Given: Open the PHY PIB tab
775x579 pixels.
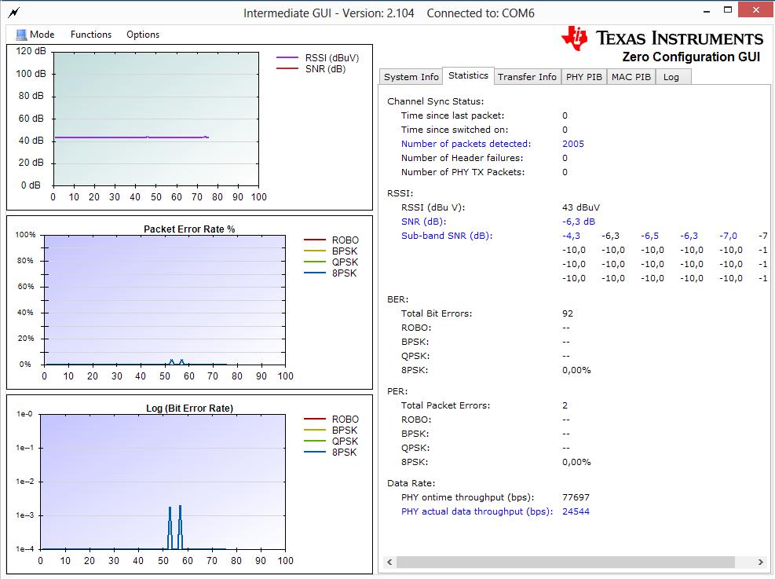Looking at the screenshot, I should 583,77.
